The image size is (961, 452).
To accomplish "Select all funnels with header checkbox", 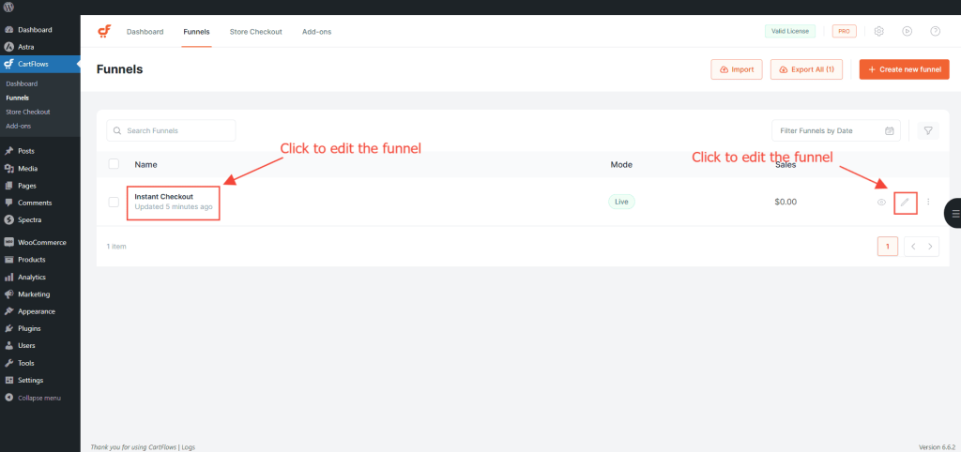I will (x=114, y=164).
